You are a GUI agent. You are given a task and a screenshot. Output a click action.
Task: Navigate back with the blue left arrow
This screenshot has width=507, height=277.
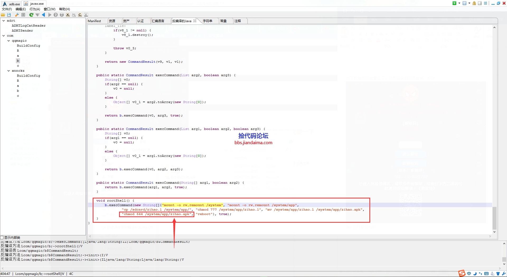(x=44, y=15)
